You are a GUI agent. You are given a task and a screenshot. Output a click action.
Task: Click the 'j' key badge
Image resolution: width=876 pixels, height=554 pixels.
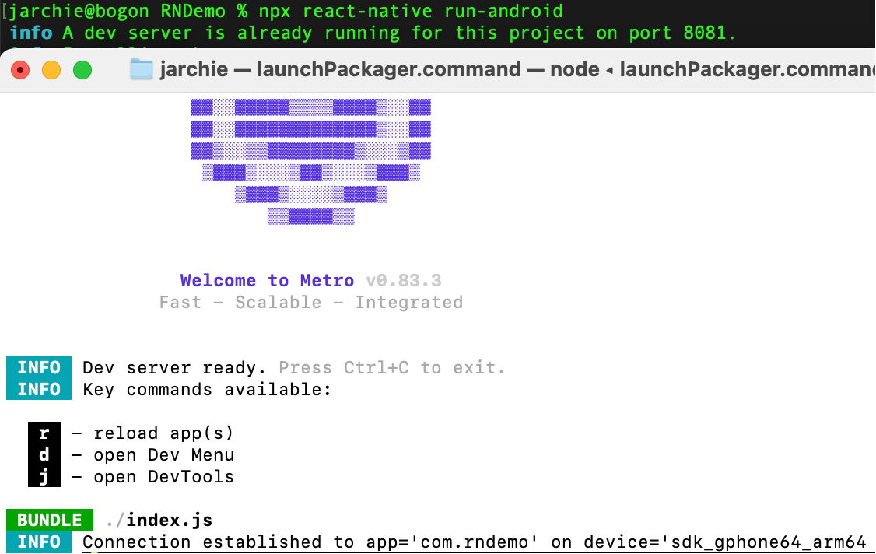[44, 476]
